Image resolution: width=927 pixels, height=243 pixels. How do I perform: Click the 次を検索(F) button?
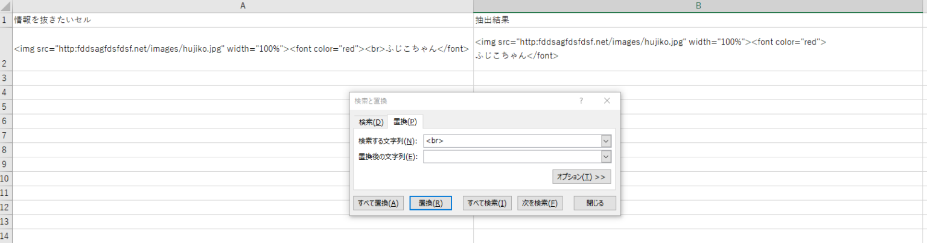540,203
